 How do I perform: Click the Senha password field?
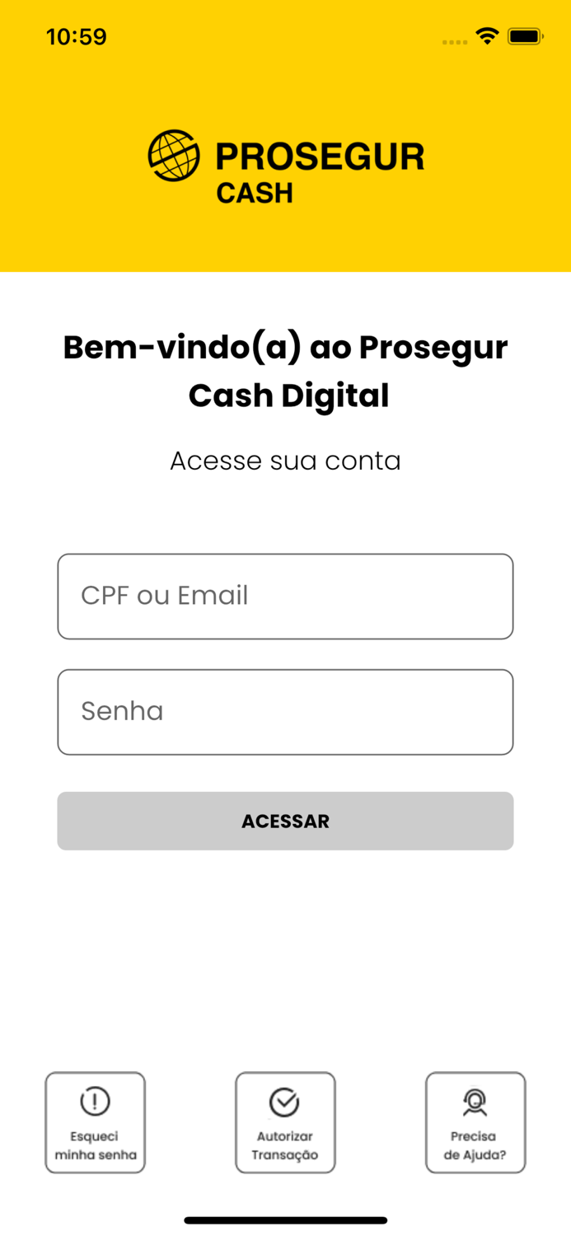(x=285, y=711)
